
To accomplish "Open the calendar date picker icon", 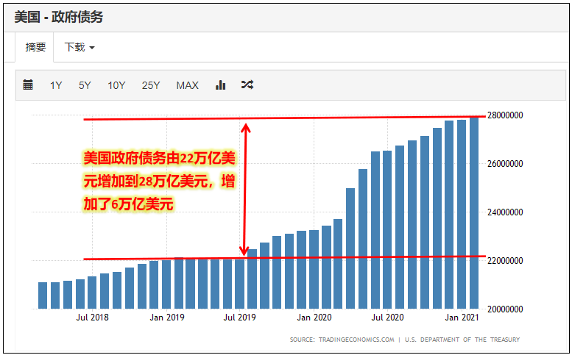I will pyautogui.click(x=28, y=85).
